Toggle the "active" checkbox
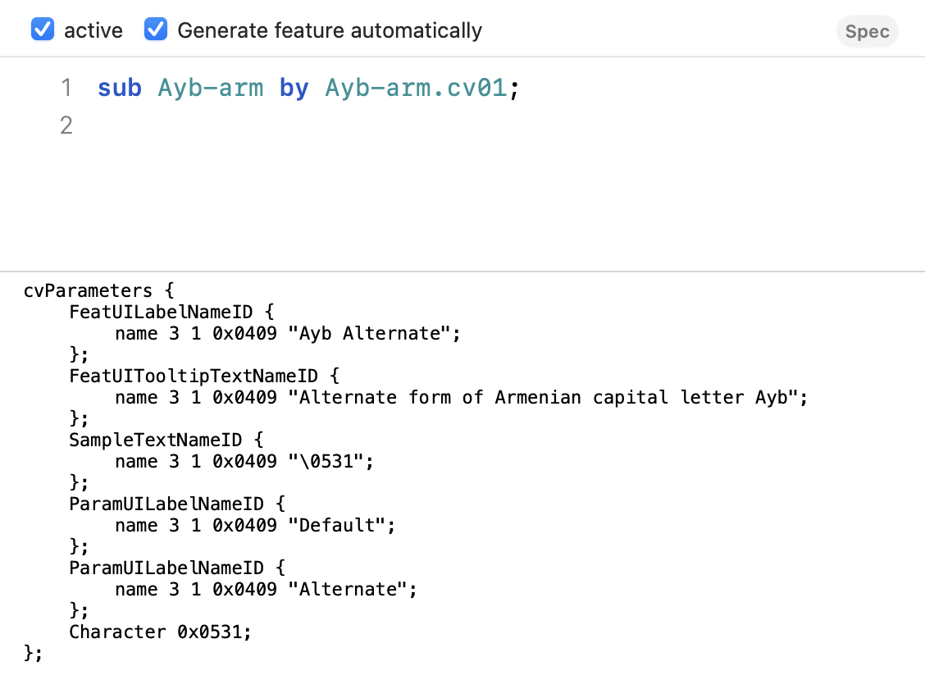 tap(43, 30)
